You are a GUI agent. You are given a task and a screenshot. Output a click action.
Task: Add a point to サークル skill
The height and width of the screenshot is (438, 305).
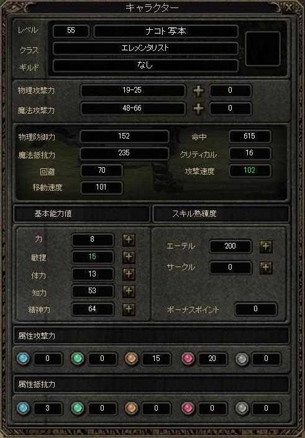(266, 268)
